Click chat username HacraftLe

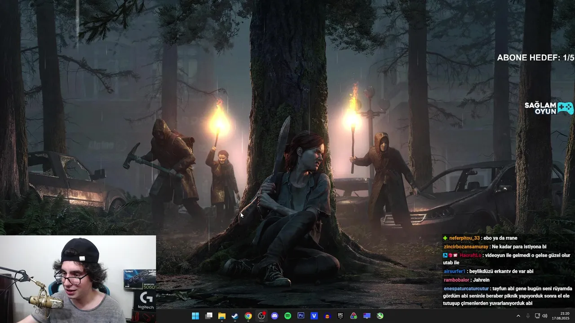tap(470, 255)
